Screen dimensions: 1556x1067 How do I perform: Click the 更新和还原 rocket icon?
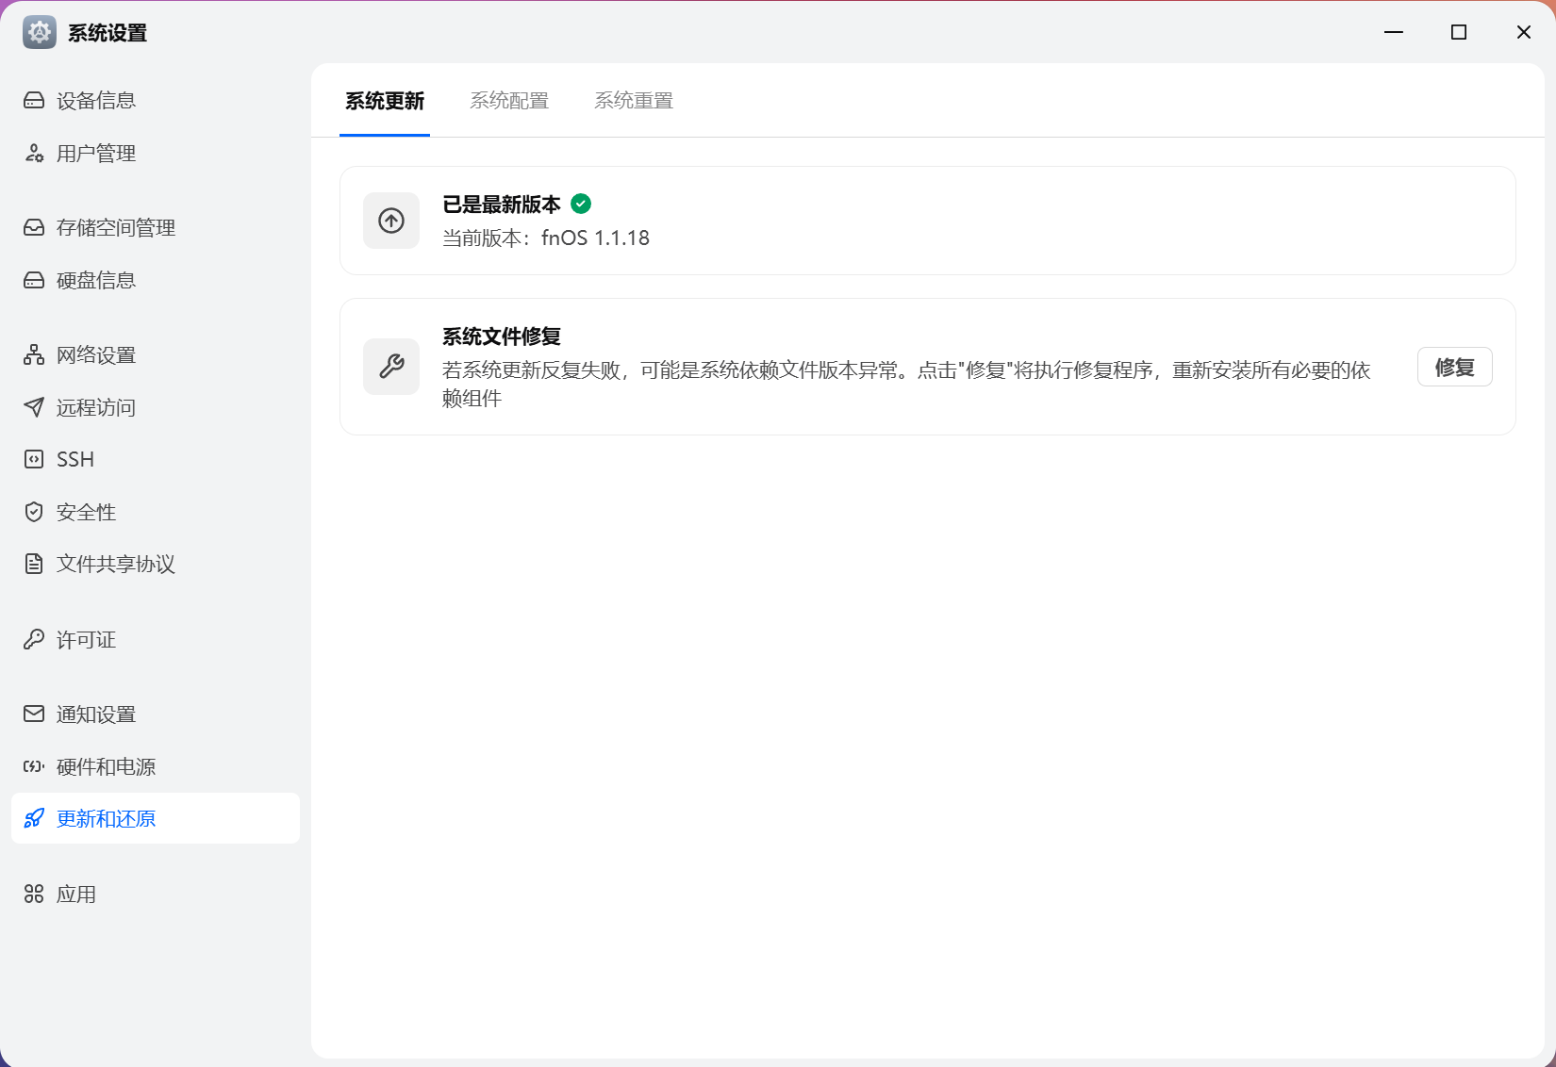(34, 818)
